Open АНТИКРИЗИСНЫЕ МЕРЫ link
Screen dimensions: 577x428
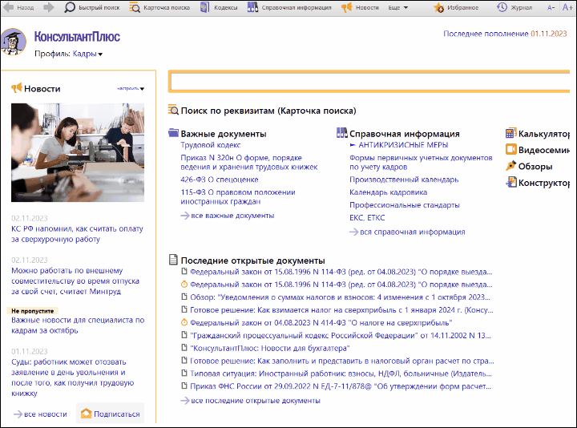[x=403, y=145]
